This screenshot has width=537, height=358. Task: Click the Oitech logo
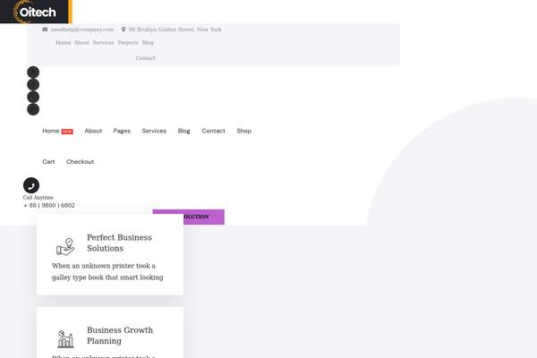35,12
